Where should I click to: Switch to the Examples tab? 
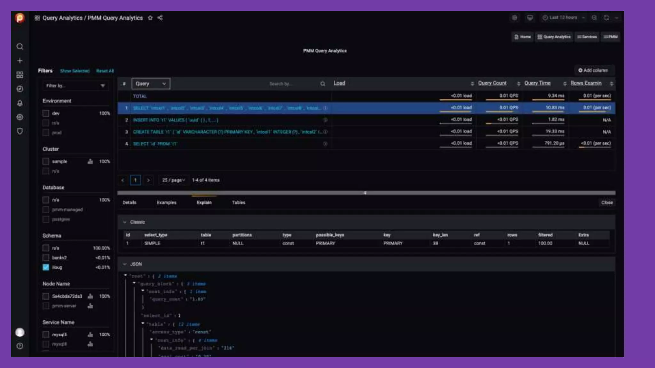[166, 203]
